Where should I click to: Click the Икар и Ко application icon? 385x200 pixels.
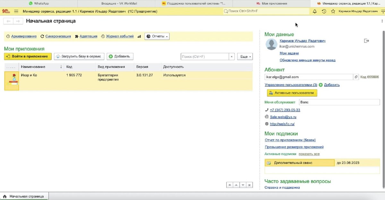[x=12, y=81]
